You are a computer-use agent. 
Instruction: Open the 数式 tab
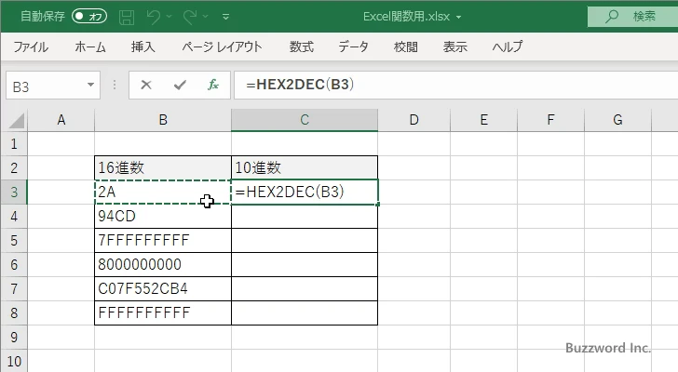(302, 46)
